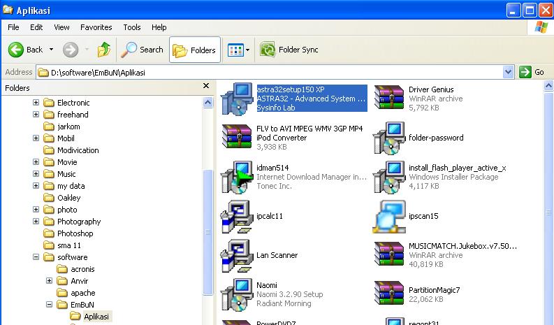
Task: Click the Forward arrow icon
Action: [71, 50]
